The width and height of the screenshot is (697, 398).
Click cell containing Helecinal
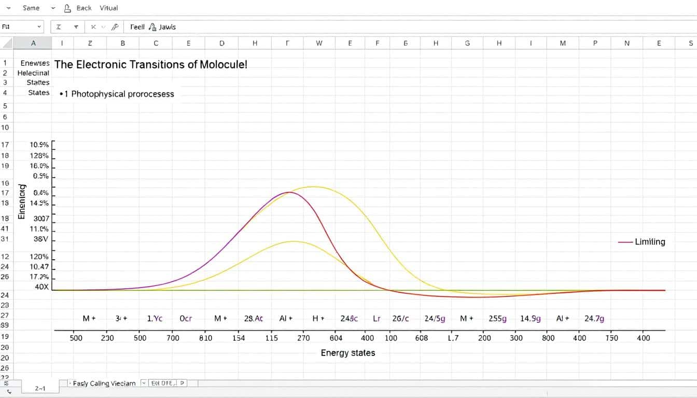pos(33,73)
